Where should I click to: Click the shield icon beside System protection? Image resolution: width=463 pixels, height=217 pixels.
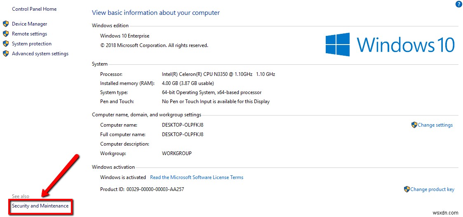pyautogui.click(x=6, y=44)
